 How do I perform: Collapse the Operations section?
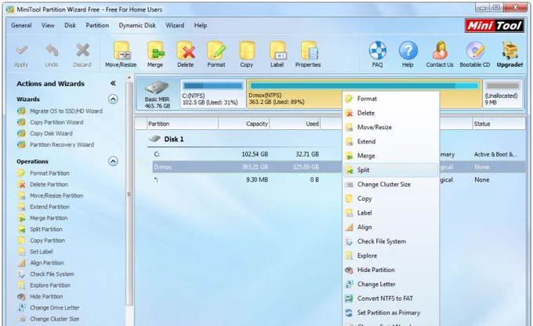(113, 161)
